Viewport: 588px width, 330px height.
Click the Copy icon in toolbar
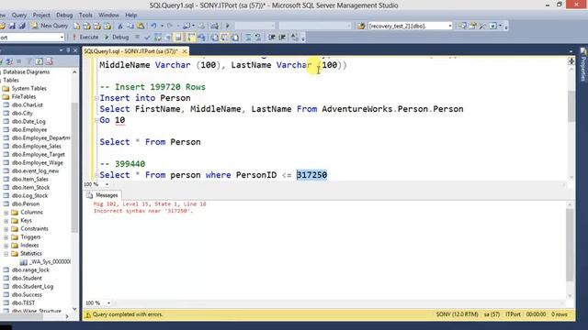130,26
